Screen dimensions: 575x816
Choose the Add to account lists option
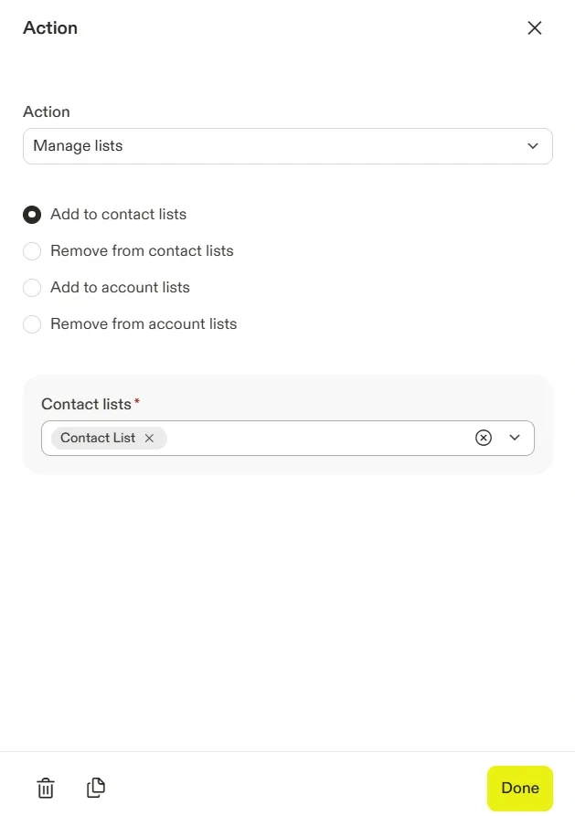pos(32,288)
